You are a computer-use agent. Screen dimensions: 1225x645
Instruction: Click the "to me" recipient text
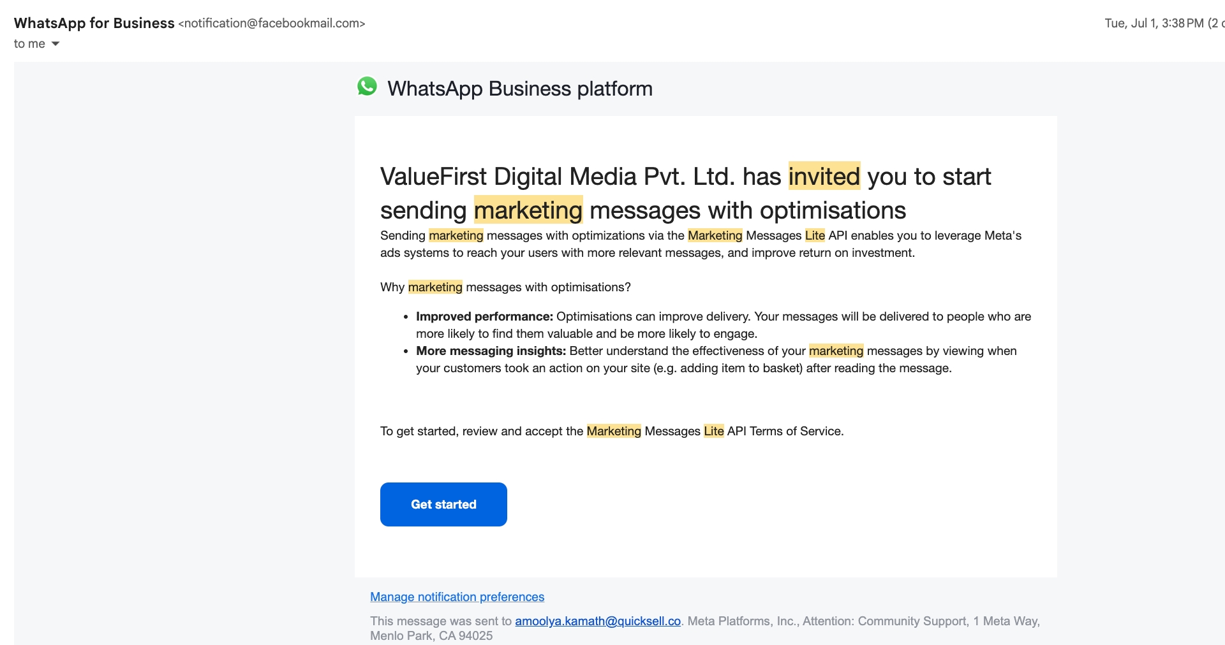tap(29, 44)
